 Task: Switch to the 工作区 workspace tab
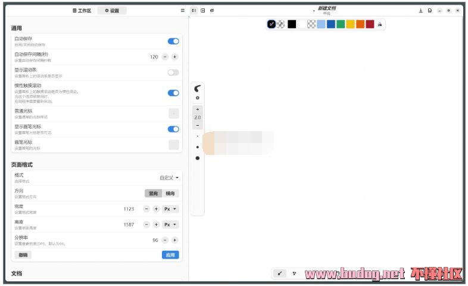(x=82, y=11)
